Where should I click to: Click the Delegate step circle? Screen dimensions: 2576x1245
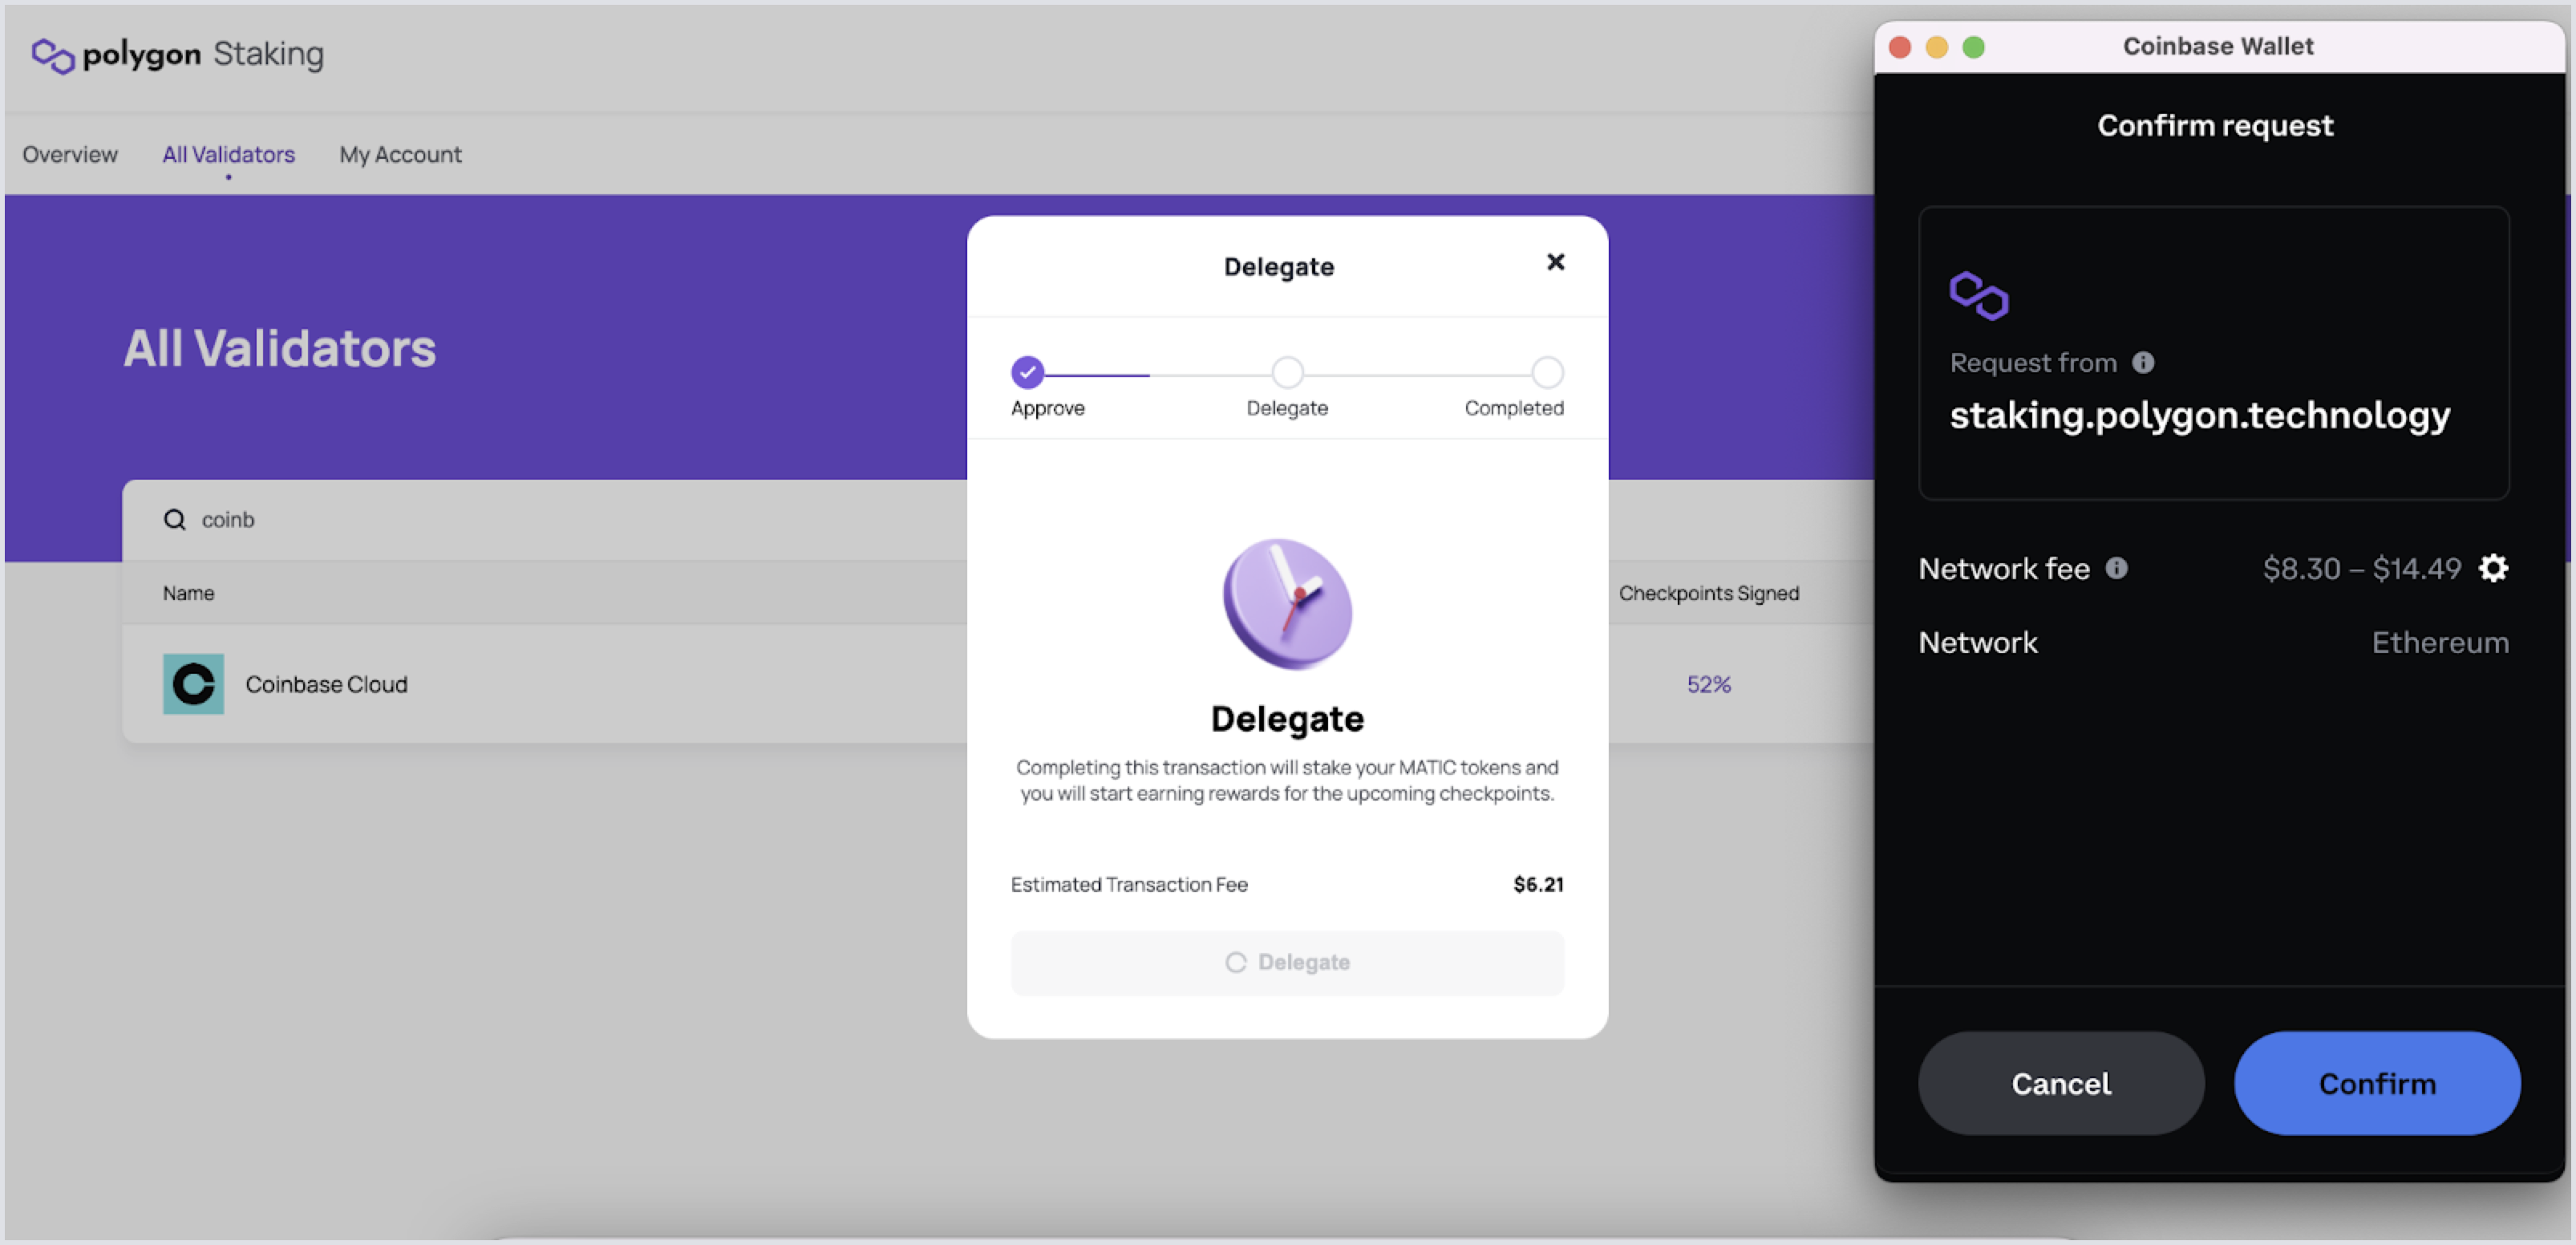point(1287,372)
